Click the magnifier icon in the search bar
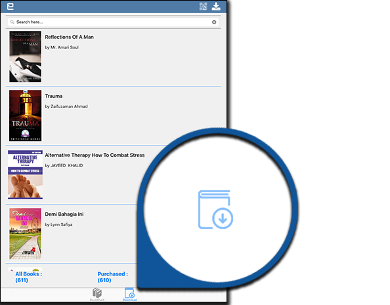This screenshot has height=305, width=390. tap(12, 22)
